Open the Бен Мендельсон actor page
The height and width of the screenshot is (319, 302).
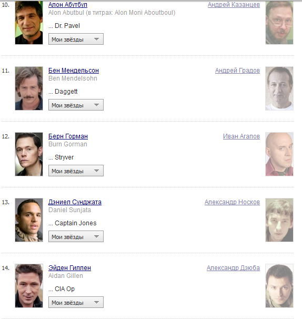(74, 71)
